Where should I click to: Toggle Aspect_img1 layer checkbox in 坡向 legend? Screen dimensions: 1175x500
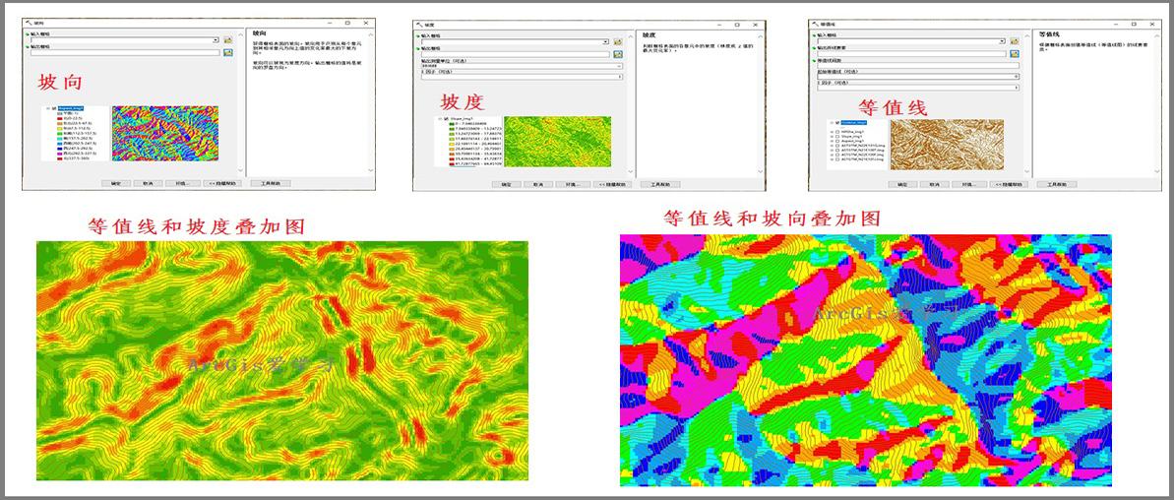(x=53, y=108)
